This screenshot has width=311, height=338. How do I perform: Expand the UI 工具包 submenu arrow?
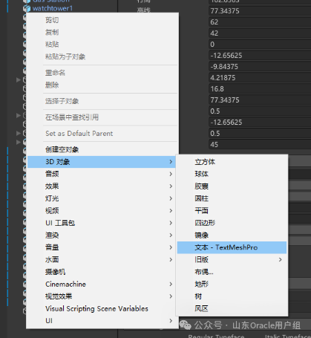pos(171,223)
